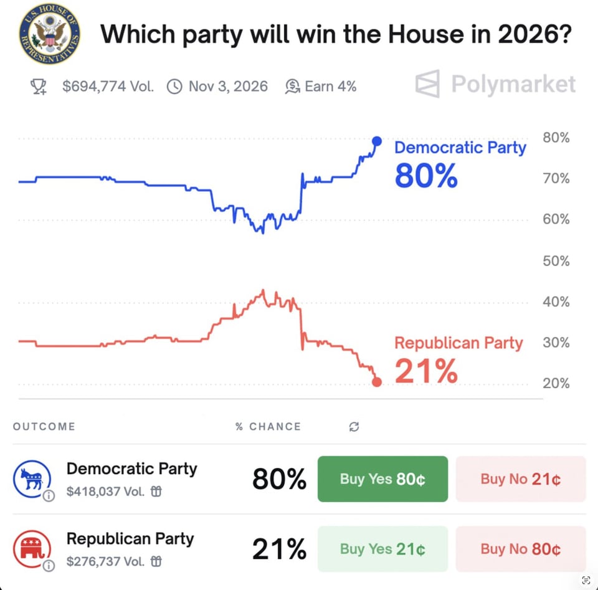Buy No at 80¢ for Republican Party
The width and height of the screenshot is (598, 590).
tap(521, 549)
